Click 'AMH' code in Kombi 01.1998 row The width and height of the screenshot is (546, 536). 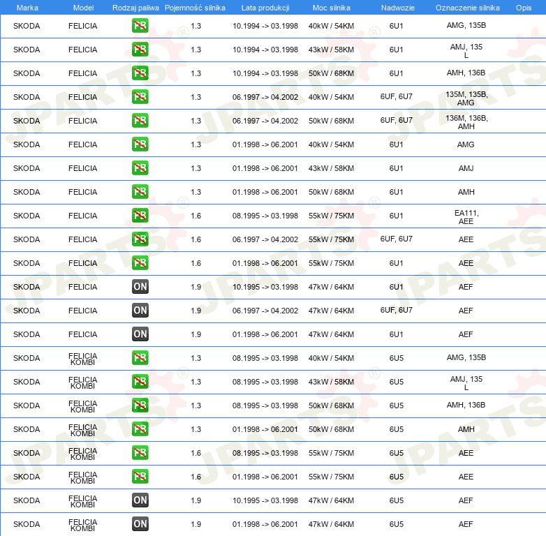pos(466,429)
